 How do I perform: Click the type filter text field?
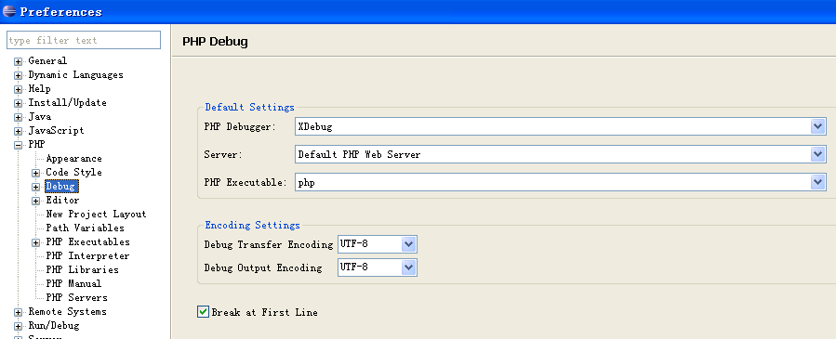[84, 40]
